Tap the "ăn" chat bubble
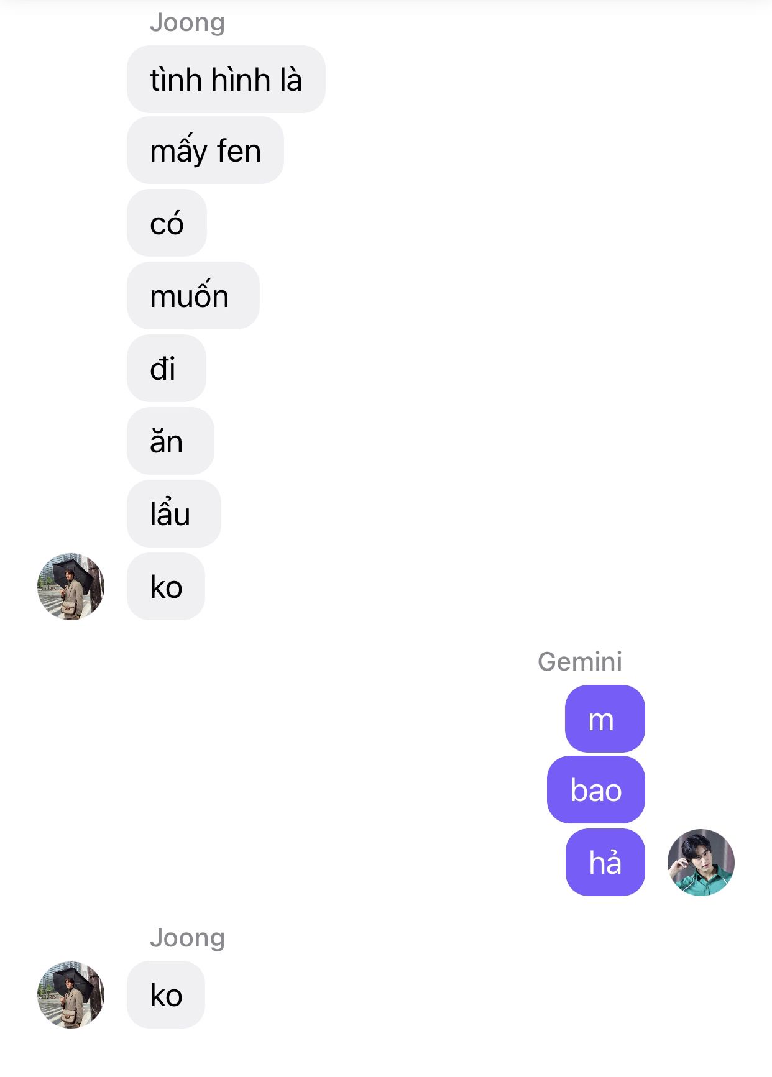 click(170, 441)
